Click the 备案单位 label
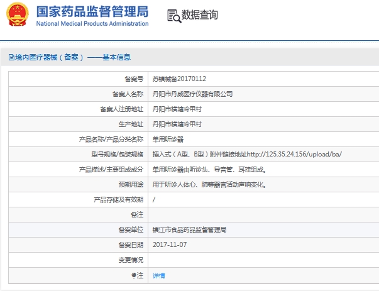The image size is (379, 291). coord(131,229)
